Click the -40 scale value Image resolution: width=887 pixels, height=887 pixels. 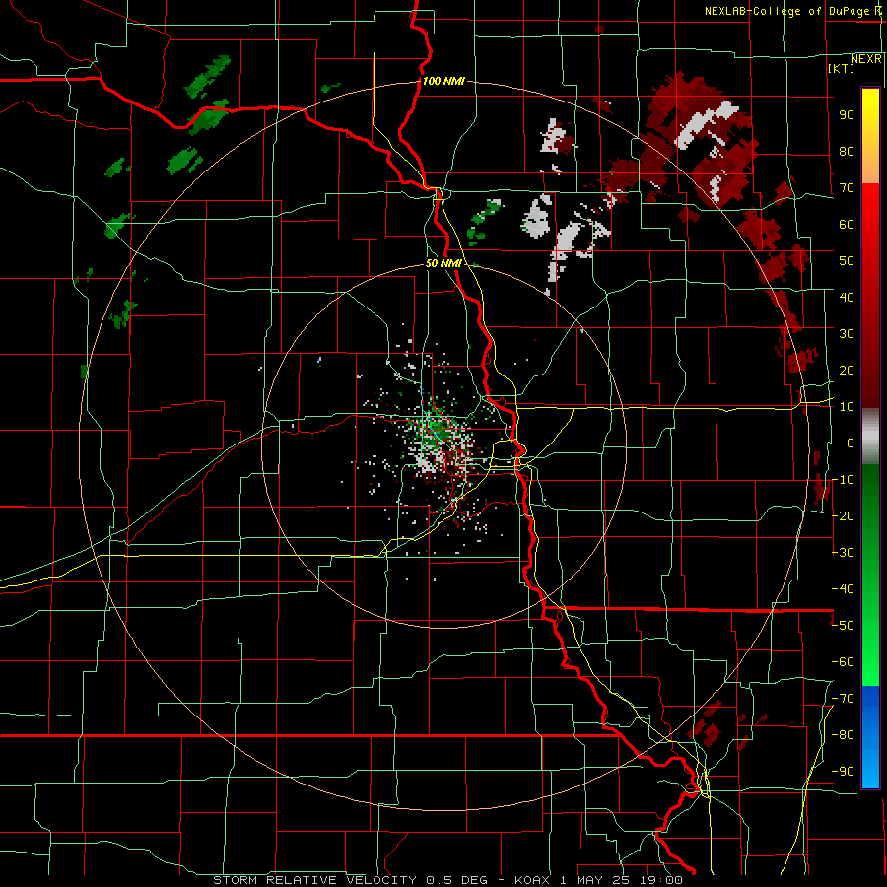843,589
